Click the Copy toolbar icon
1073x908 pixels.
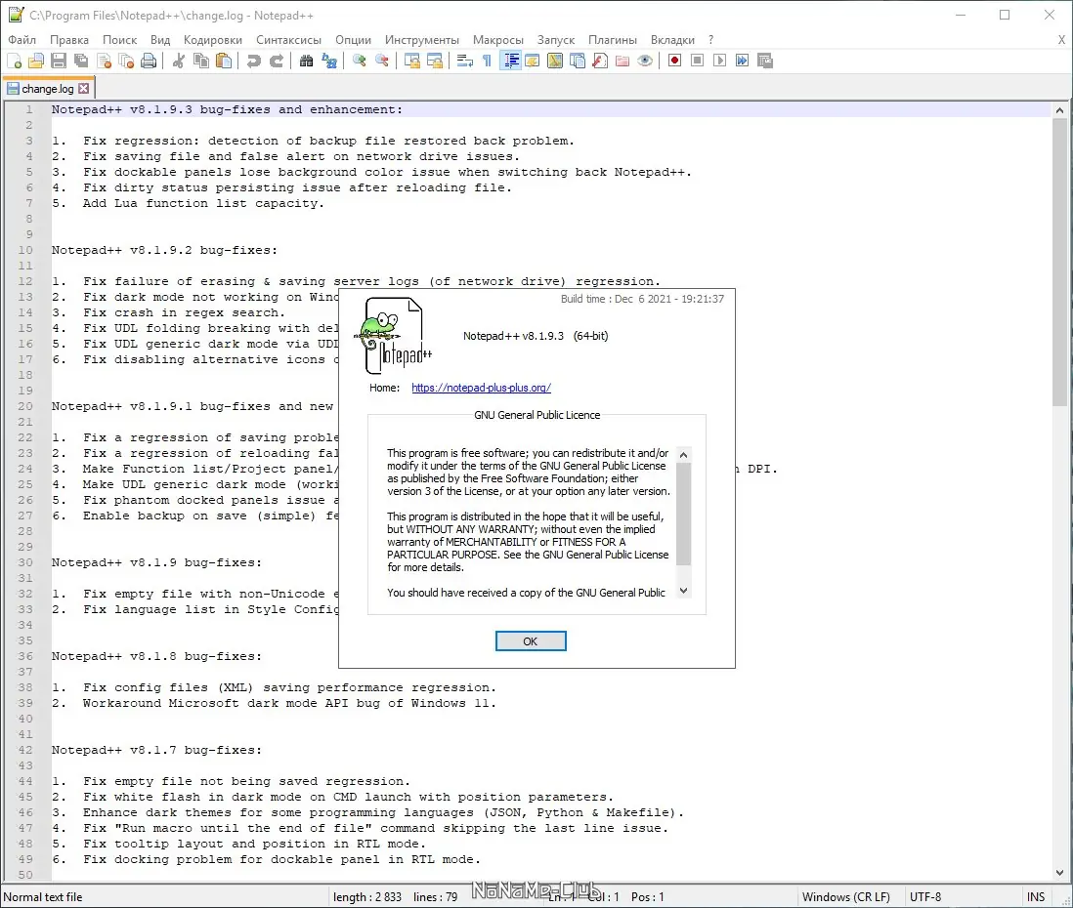point(201,61)
